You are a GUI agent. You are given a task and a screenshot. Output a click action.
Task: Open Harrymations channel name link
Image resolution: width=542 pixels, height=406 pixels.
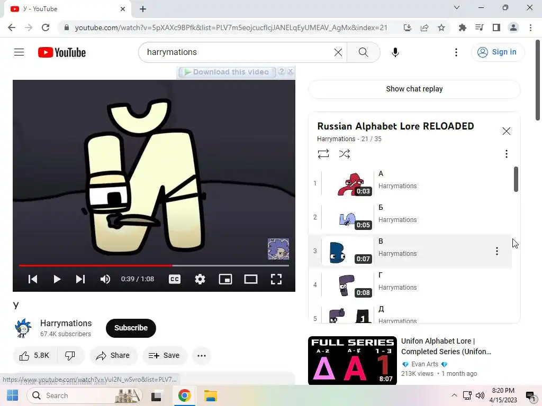66,323
